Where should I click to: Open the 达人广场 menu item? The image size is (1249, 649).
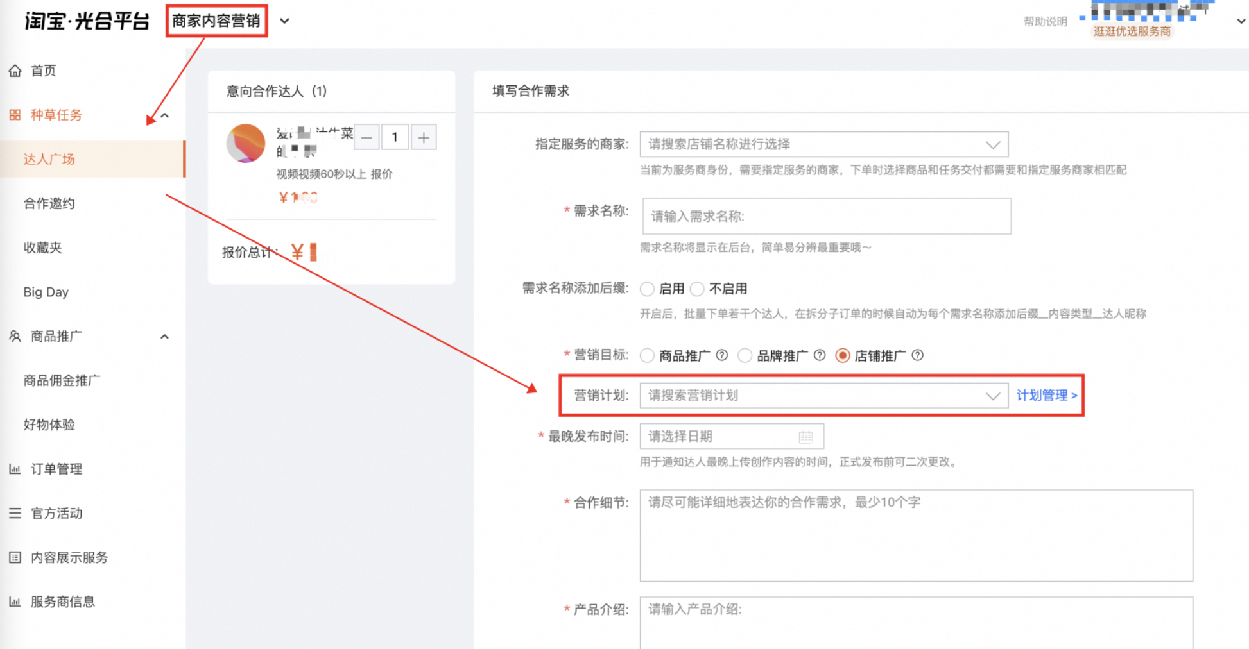pyautogui.click(x=92, y=159)
